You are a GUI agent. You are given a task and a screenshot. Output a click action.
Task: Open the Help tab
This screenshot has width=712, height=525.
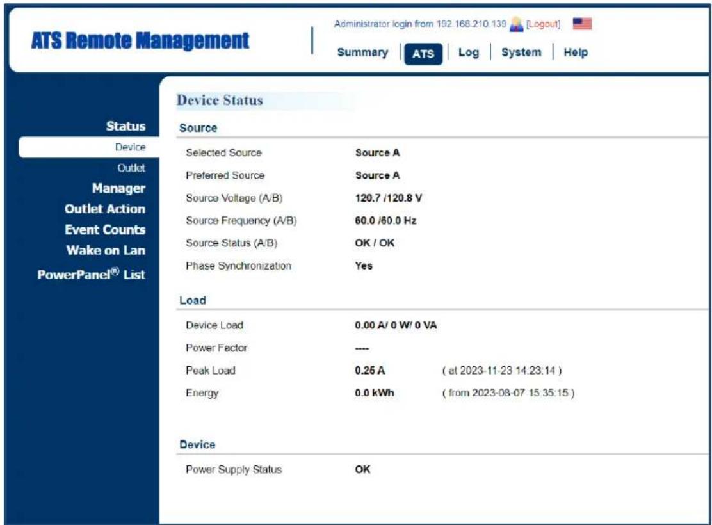click(576, 52)
